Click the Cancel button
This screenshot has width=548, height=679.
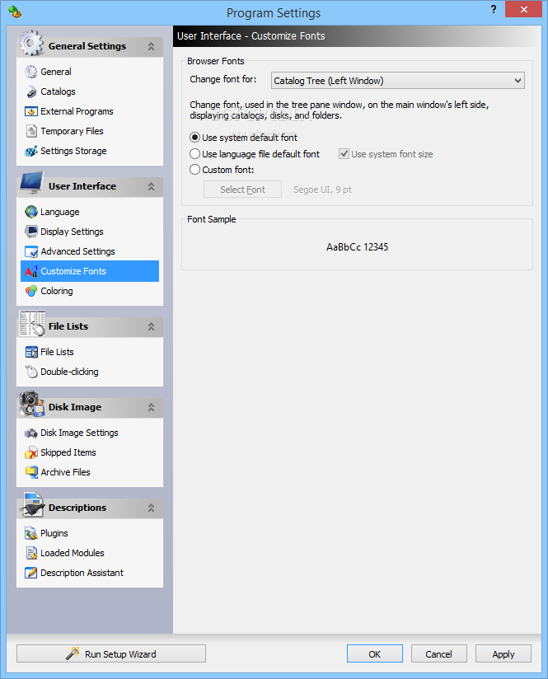click(x=439, y=654)
